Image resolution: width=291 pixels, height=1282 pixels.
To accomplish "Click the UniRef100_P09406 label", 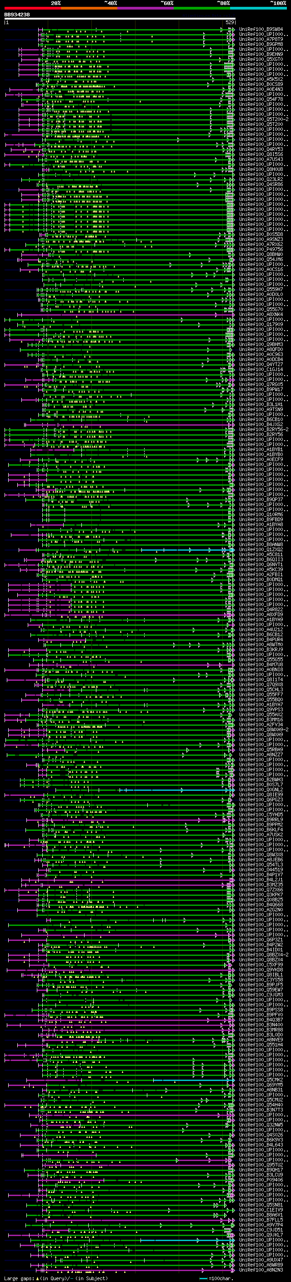I will [x=261, y=1180].
